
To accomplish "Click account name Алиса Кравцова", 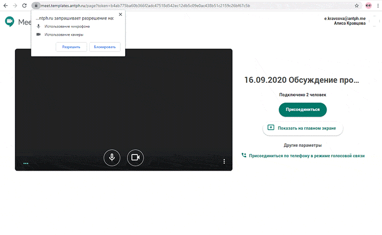I will point(350,23).
